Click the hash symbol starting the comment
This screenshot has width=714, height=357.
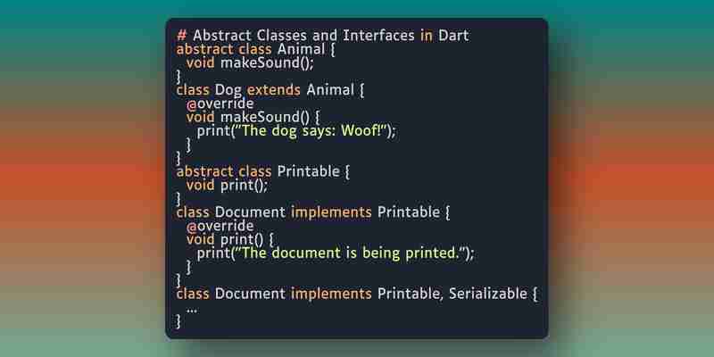(x=182, y=35)
